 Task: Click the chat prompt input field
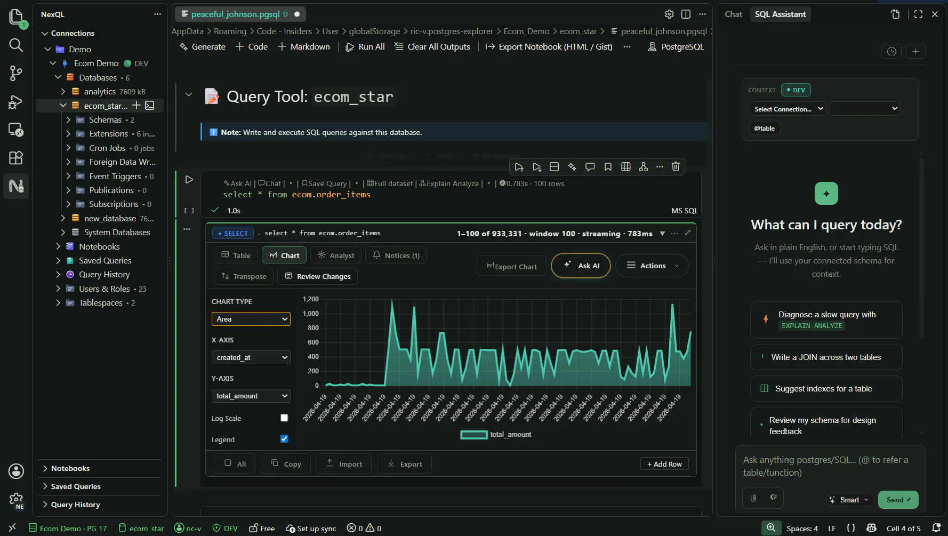point(830,466)
